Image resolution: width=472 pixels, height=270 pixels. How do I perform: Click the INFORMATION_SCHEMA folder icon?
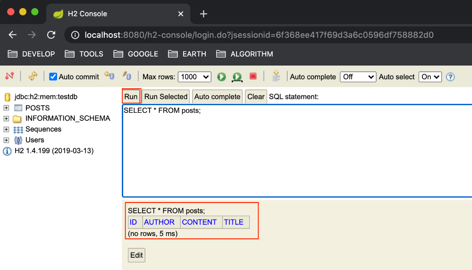(x=17, y=118)
